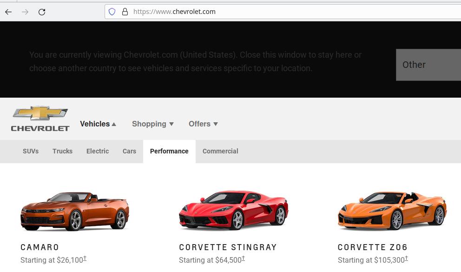Switch to the Trucks tab
This screenshot has height=272, width=461.
tap(62, 151)
